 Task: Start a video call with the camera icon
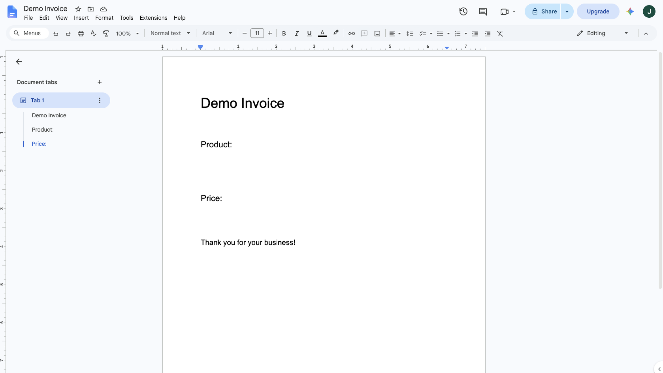click(504, 12)
